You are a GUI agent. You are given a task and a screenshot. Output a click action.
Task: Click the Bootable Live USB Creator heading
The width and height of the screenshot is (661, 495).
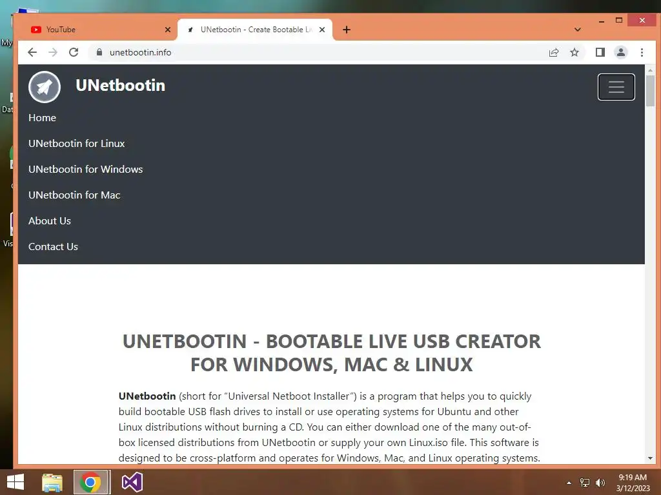[331, 353]
